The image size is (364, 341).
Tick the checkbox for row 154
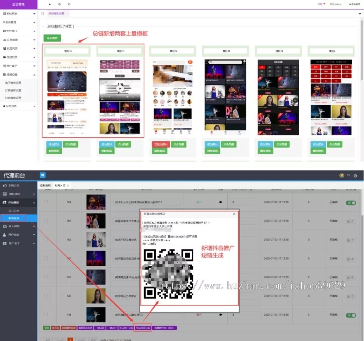(46, 202)
